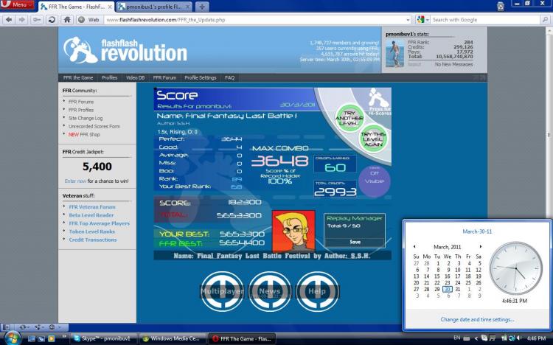Open the FFR Profiles sidebar link
The image size is (553, 345).
click(81, 110)
